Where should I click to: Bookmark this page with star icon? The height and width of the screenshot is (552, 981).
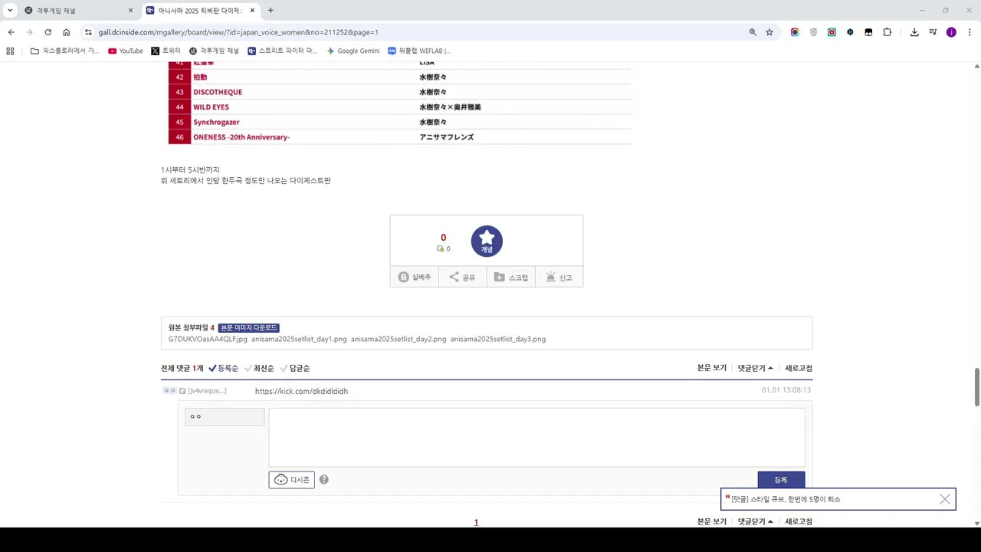click(x=769, y=32)
